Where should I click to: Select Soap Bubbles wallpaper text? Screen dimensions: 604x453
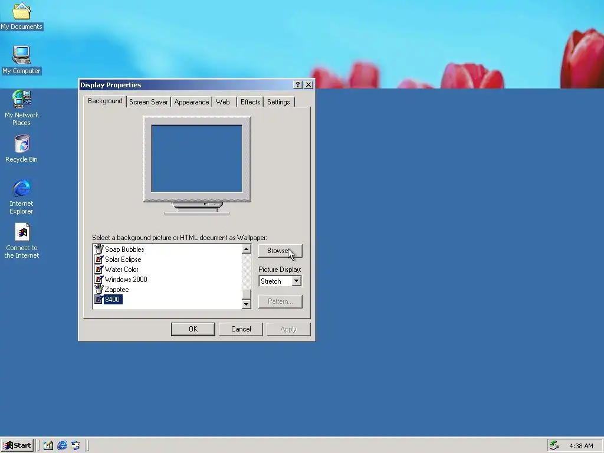(x=124, y=250)
